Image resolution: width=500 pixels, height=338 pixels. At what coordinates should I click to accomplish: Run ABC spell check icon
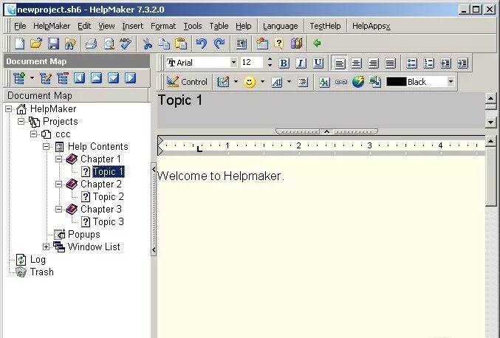tap(126, 44)
